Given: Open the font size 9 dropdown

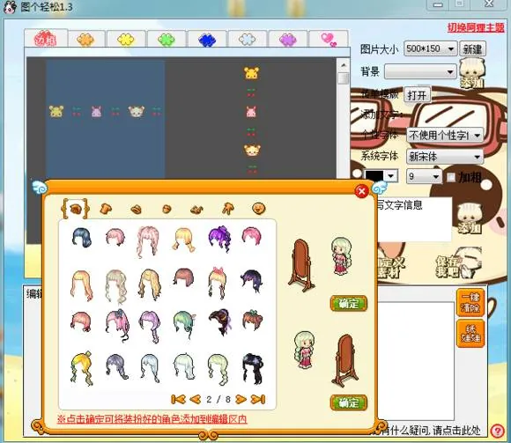Looking at the screenshot, I should click(x=424, y=176).
